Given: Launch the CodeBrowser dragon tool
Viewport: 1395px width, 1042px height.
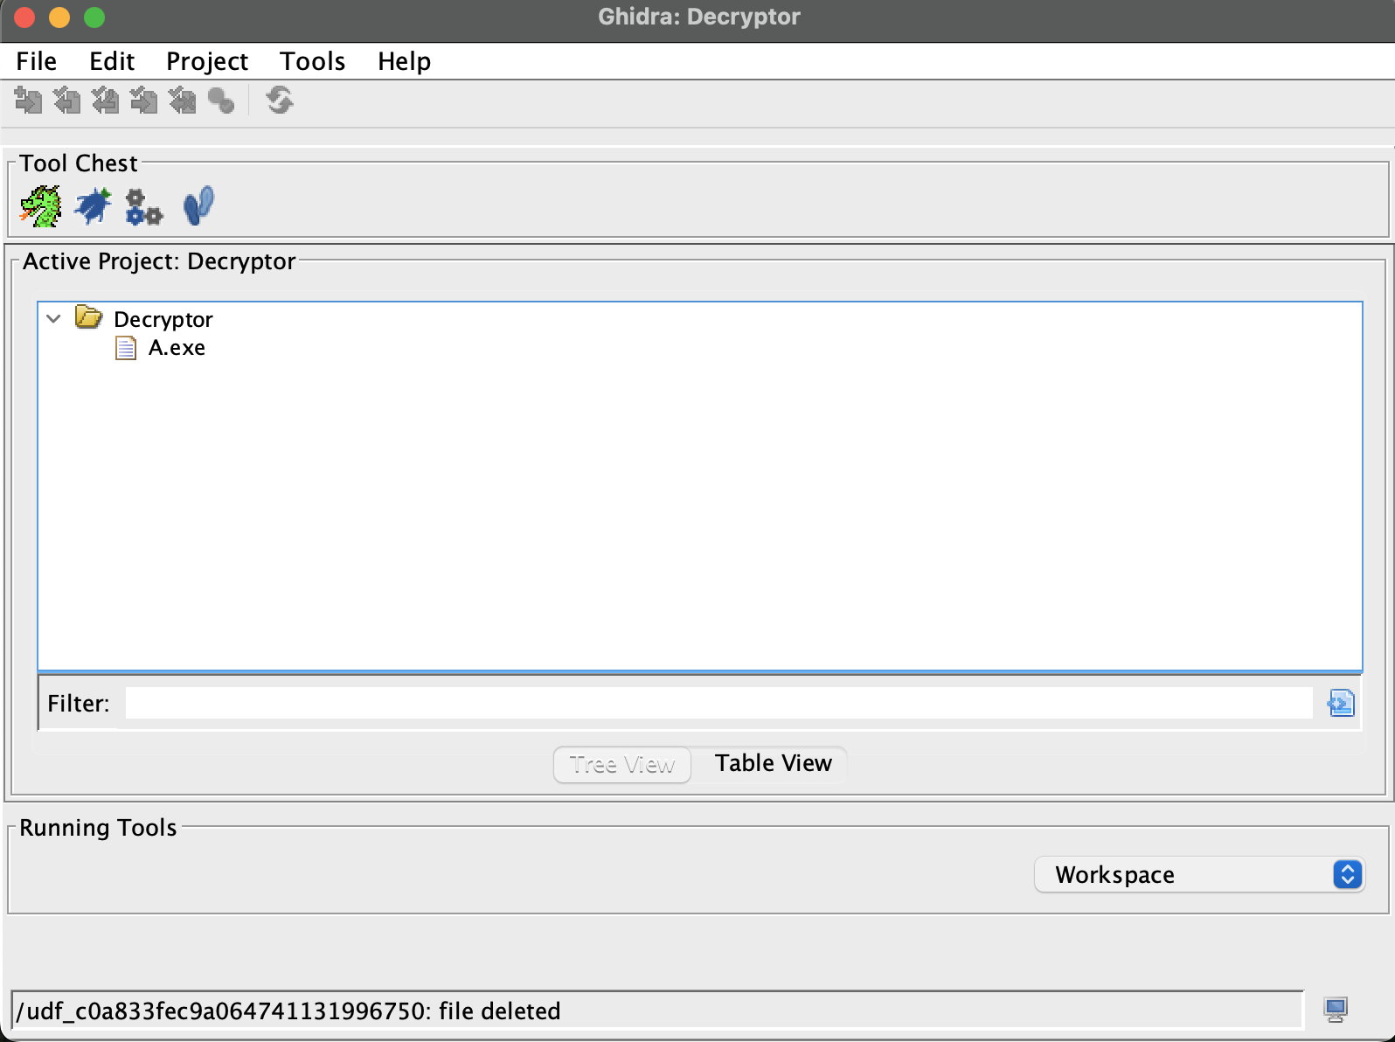Looking at the screenshot, I should click(40, 207).
